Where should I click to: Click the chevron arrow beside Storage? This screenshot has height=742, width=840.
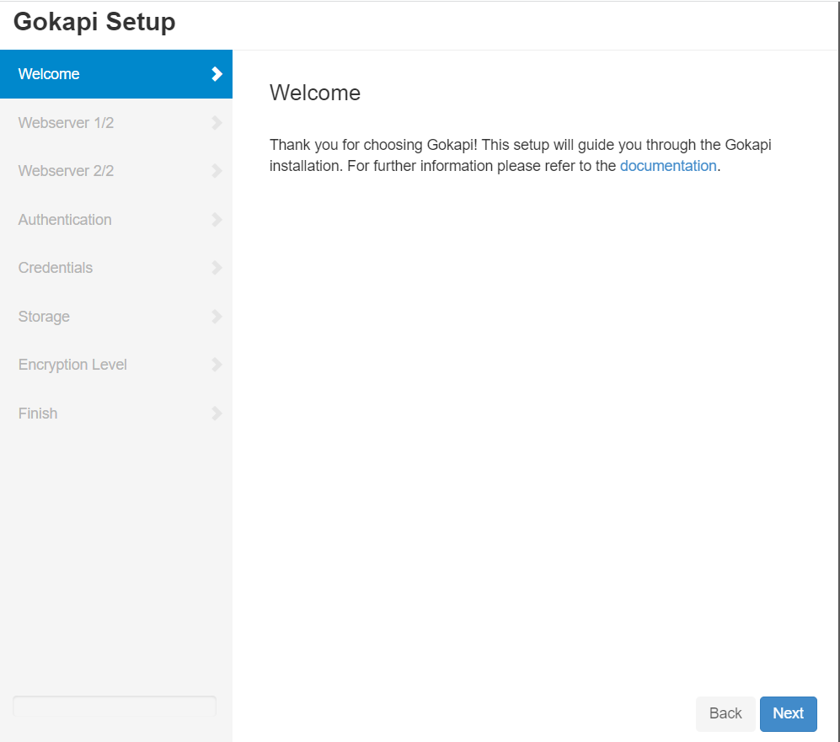(217, 317)
